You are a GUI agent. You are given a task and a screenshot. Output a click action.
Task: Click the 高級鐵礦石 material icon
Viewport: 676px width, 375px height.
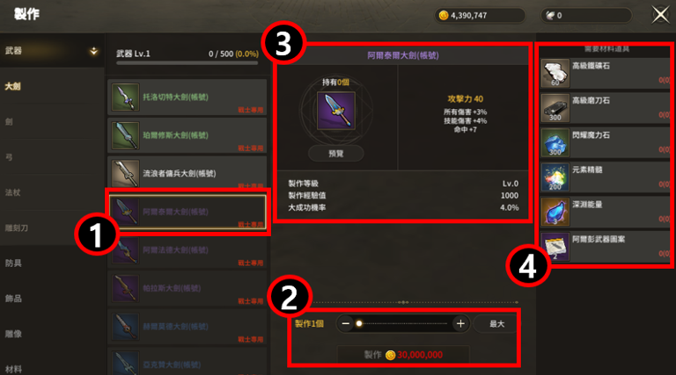click(x=555, y=74)
